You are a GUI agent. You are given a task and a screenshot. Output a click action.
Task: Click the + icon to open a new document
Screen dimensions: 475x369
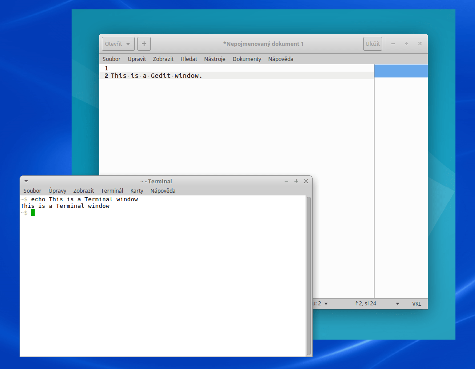coord(144,44)
